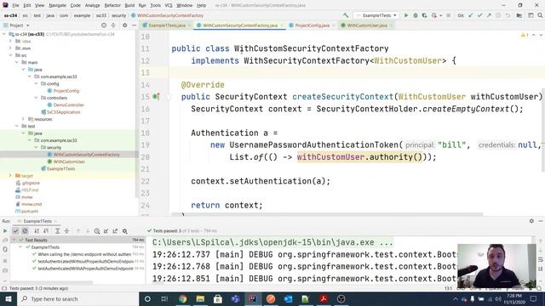The width and height of the screenshot is (545, 306).
Task: Click the warning indicator in editor corner
Action: [525, 35]
